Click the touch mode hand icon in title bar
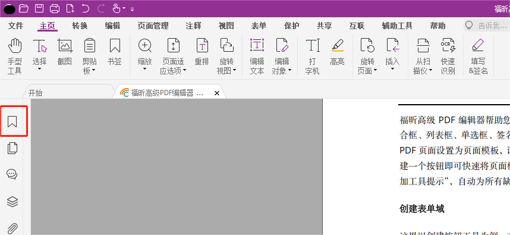Viewport: 510px width, 235px height. 117,8
